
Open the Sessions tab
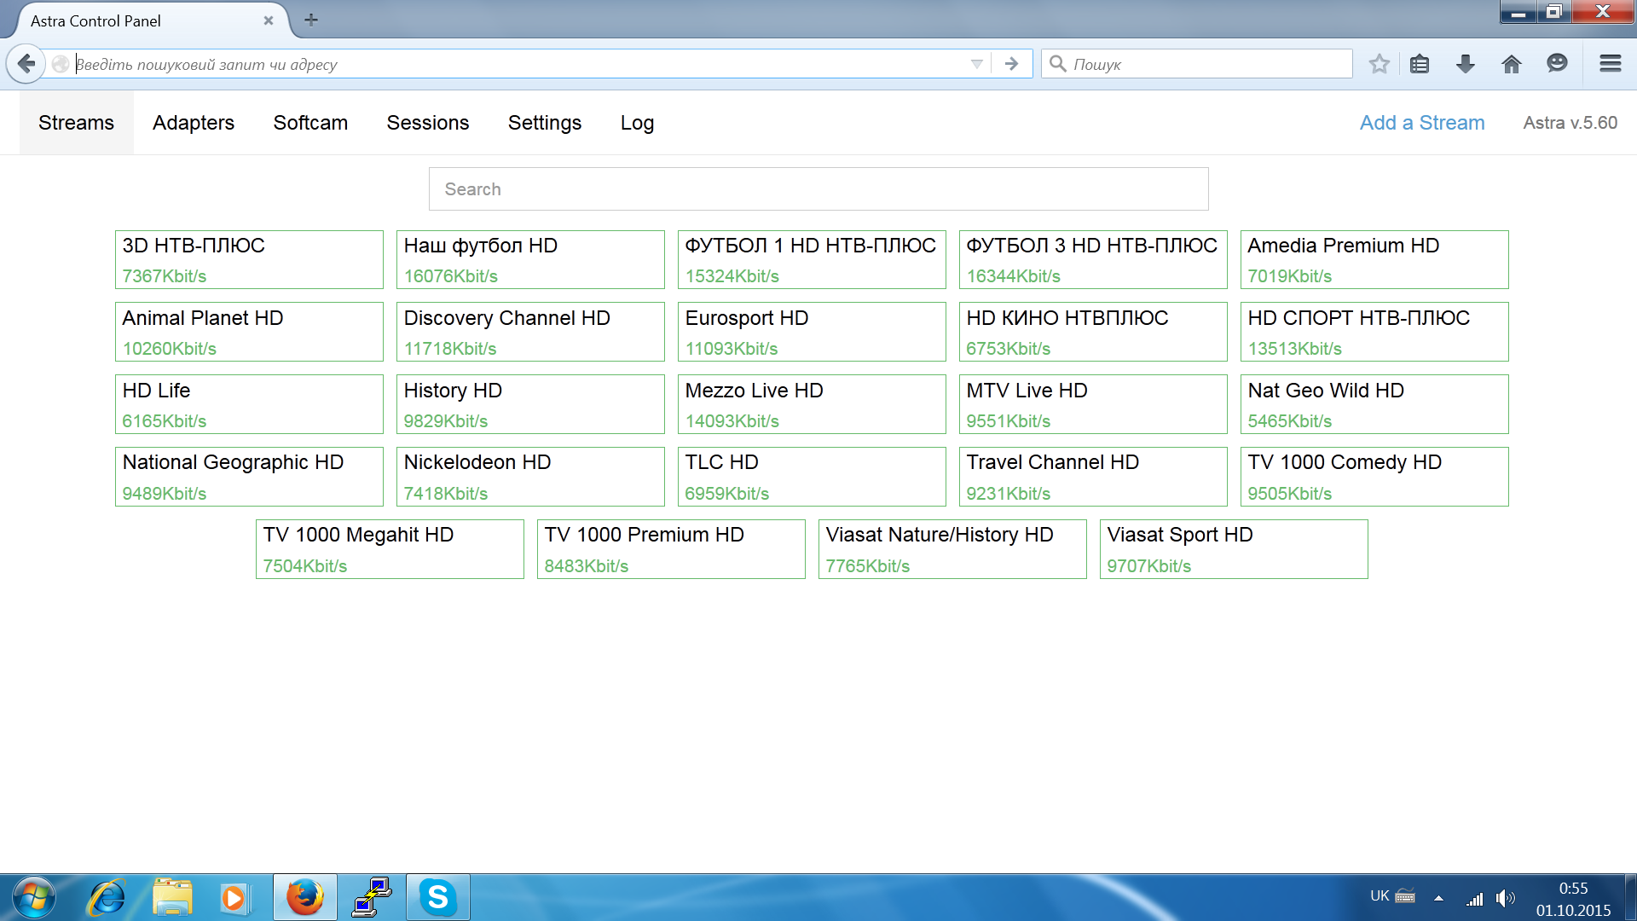coord(428,123)
